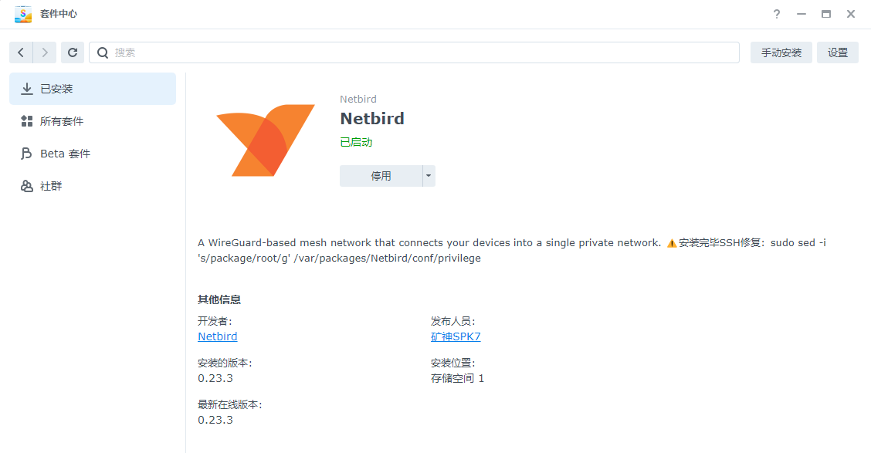Open the Beta 套件 section
This screenshot has width=871, height=453.
(66, 153)
